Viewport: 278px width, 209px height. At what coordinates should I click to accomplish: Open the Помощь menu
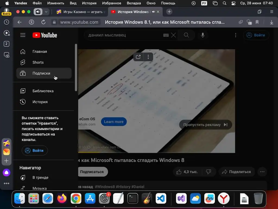168,3
